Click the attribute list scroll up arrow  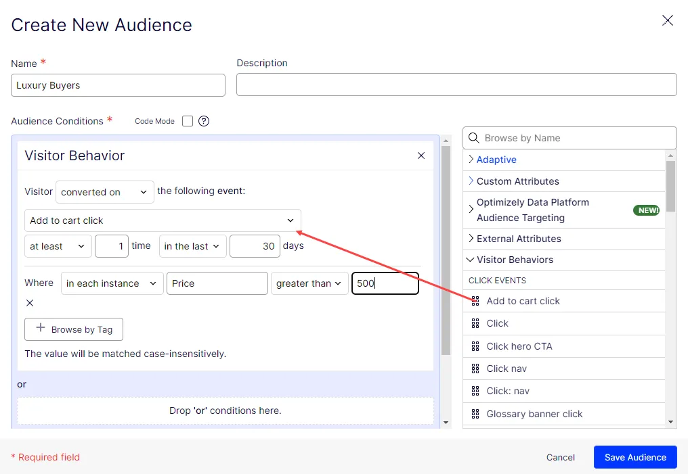pyautogui.click(x=670, y=155)
